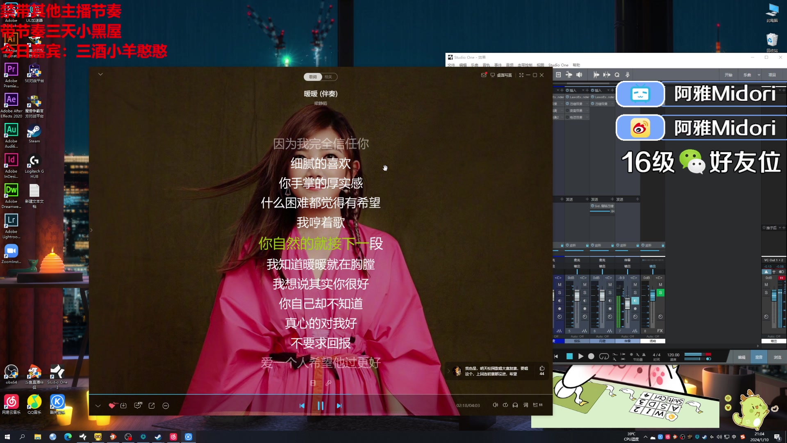Start playback in Studio One
The width and height of the screenshot is (787, 443).
580,356
